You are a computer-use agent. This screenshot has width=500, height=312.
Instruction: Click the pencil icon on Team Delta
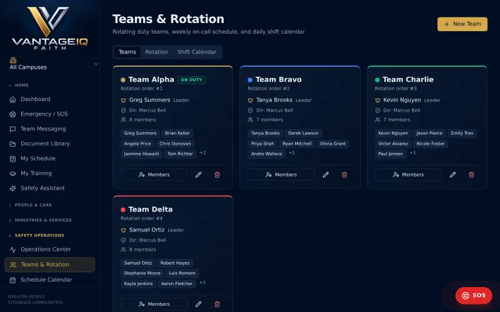coord(198,305)
